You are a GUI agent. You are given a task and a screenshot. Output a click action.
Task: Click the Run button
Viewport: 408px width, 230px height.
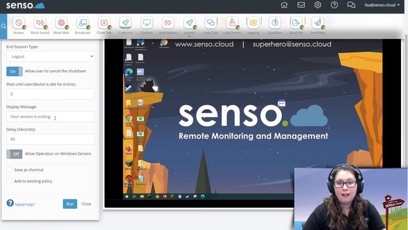[x=69, y=204]
